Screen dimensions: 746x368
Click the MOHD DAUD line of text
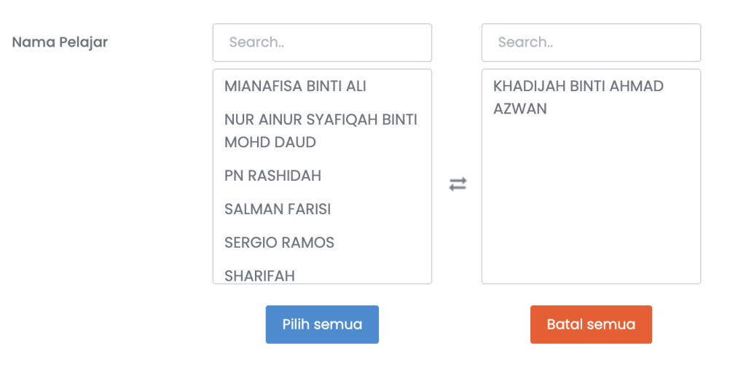click(x=270, y=142)
